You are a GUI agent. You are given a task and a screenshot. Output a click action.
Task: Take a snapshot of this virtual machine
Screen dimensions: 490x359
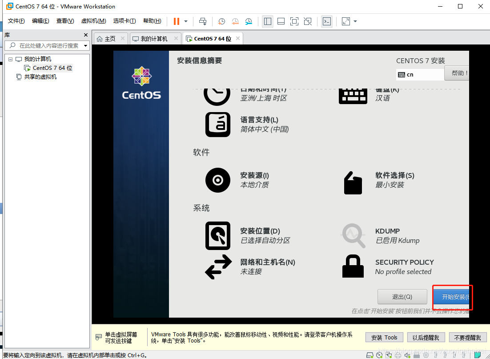[x=221, y=21]
